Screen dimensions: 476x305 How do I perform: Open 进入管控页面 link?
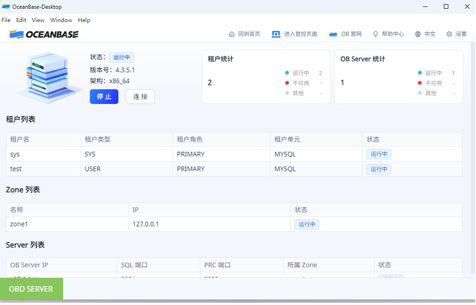click(x=300, y=34)
